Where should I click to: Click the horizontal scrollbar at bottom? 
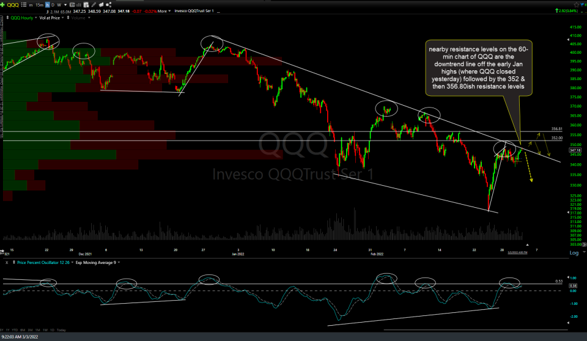tap(476, 330)
